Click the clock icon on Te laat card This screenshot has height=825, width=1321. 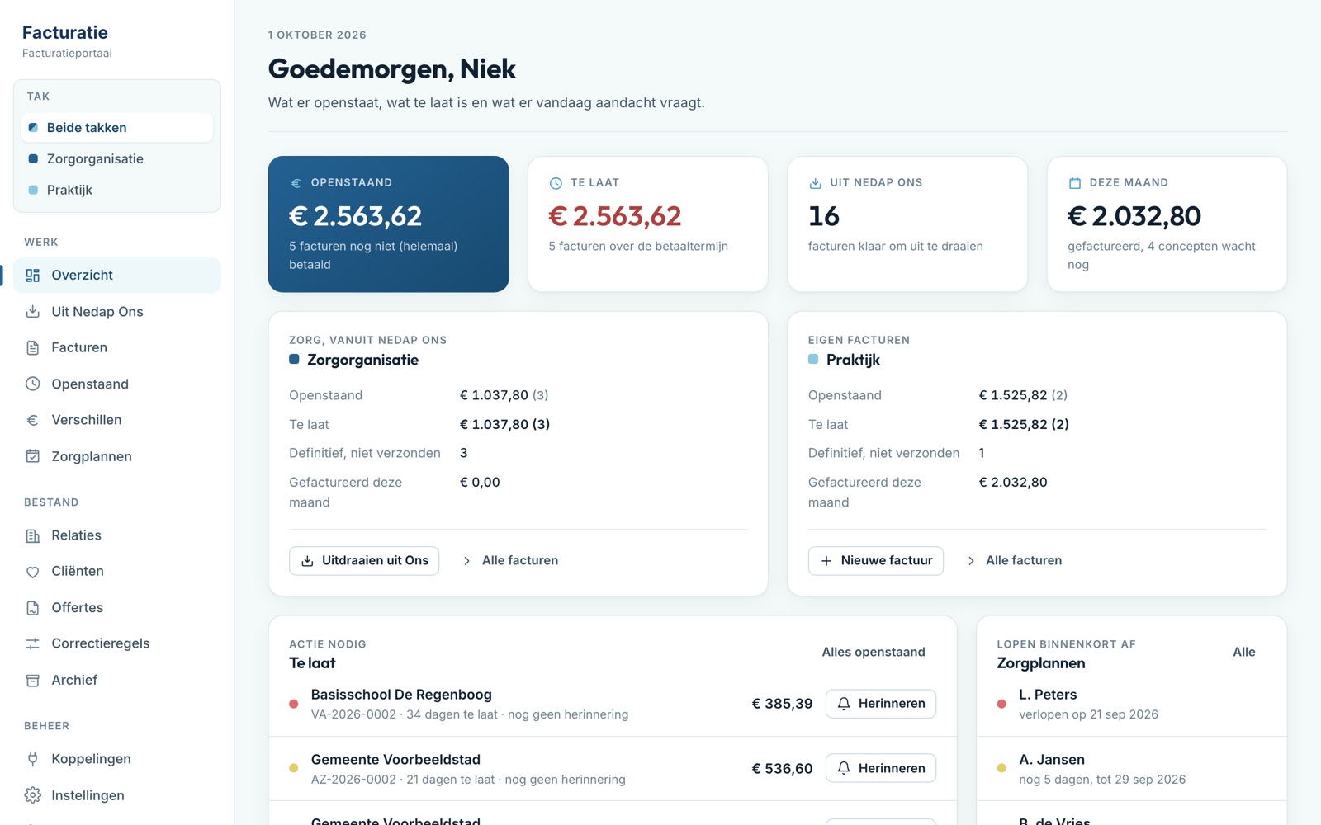point(556,183)
